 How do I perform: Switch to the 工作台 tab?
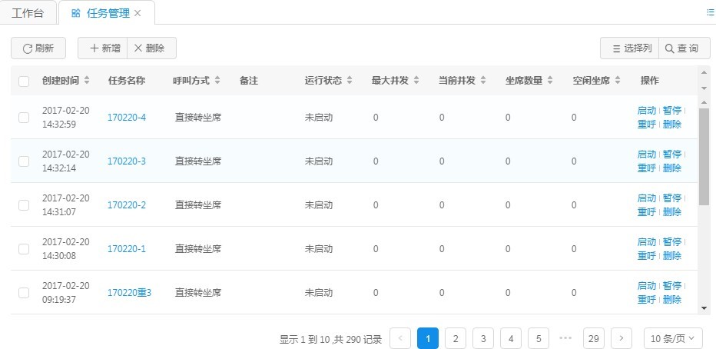tap(28, 13)
